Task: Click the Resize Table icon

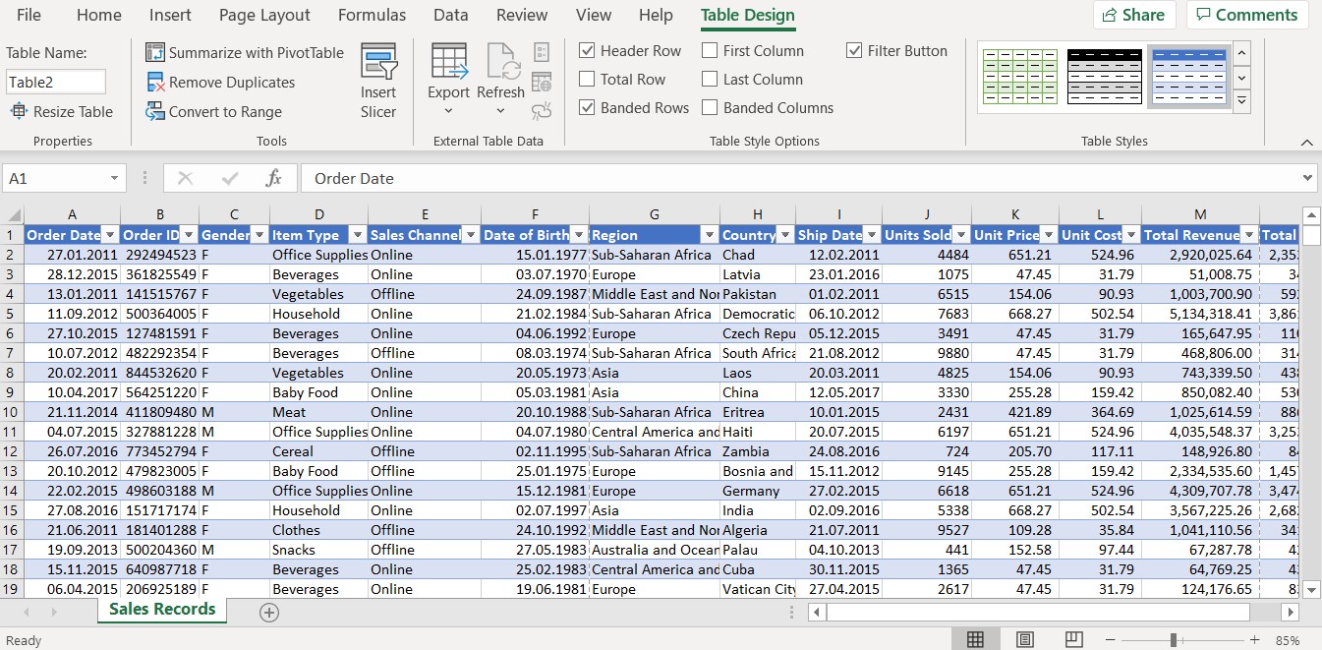Action: tap(19, 112)
